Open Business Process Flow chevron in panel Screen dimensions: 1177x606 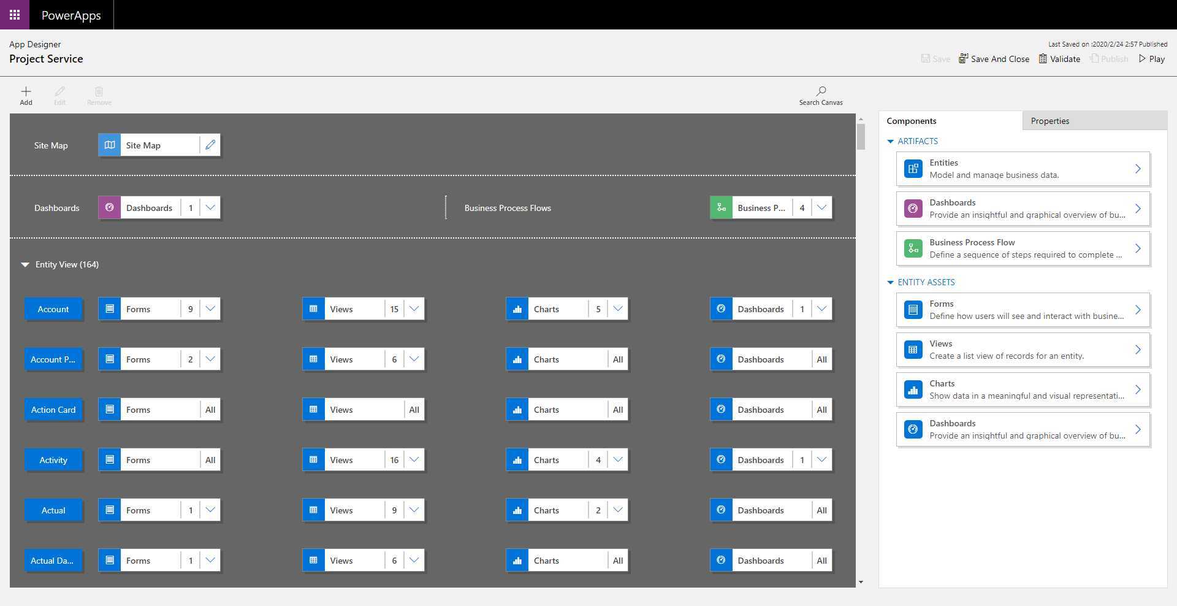(x=1138, y=248)
